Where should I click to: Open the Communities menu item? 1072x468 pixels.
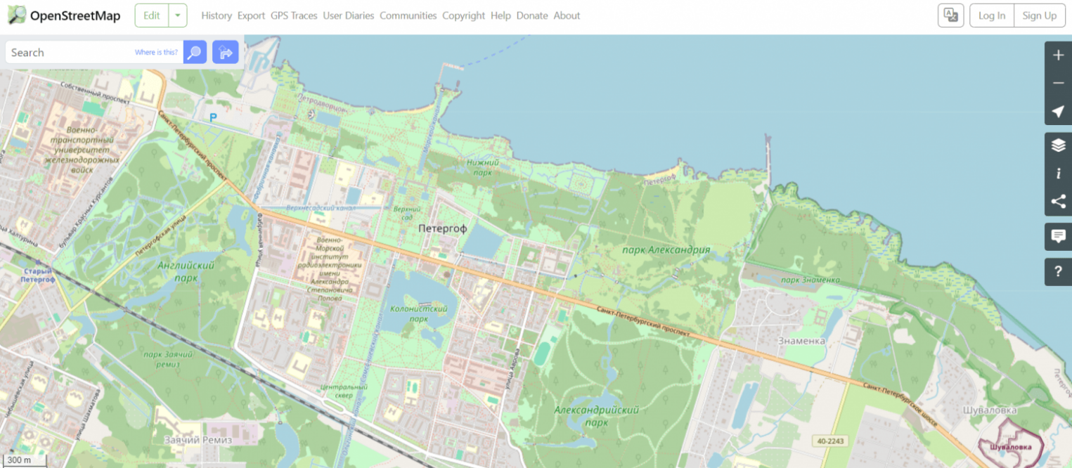[x=408, y=15]
